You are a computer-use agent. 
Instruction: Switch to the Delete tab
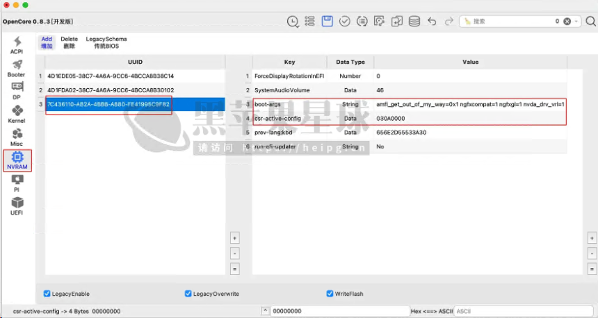click(69, 42)
